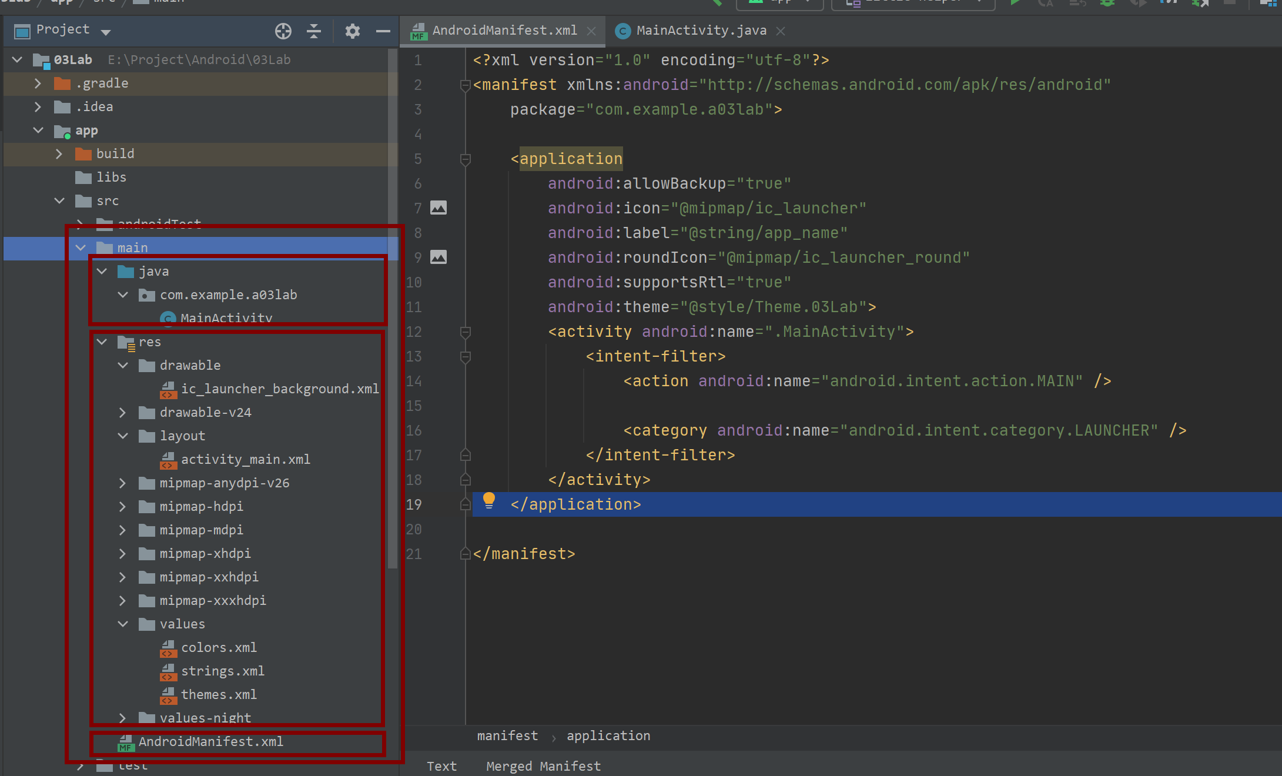Switch to Text editor tab

[x=441, y=766]
